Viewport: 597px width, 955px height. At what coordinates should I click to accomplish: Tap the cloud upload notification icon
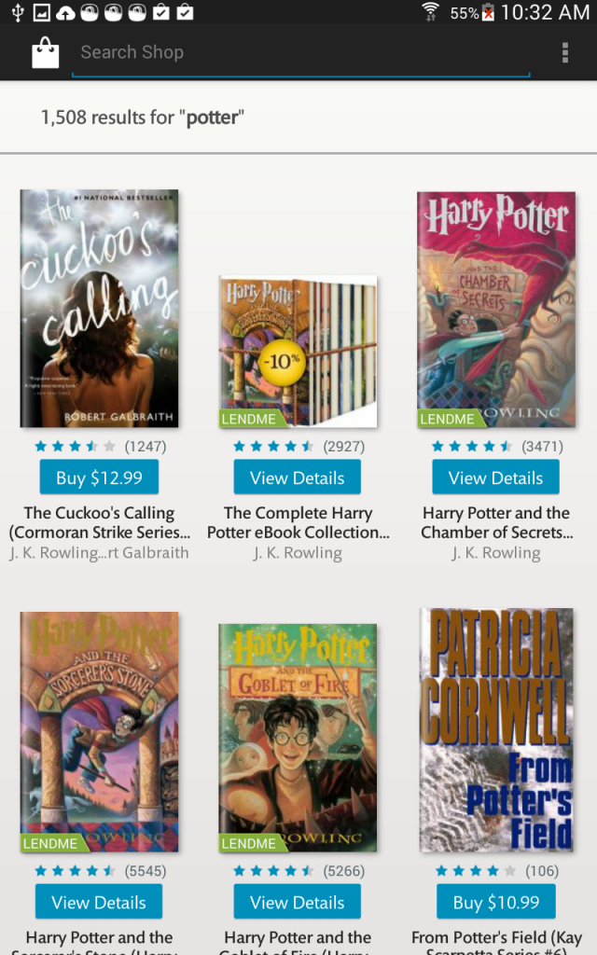[65, 12]
